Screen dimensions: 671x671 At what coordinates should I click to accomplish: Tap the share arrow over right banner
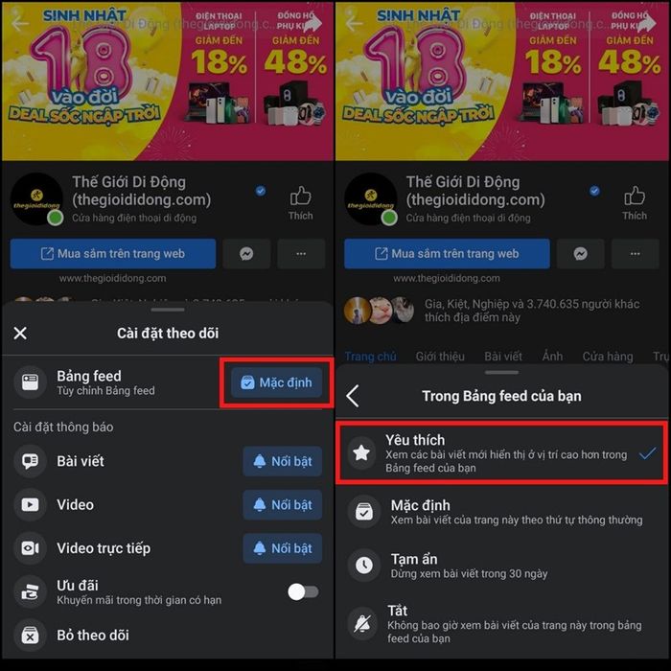(647, 24)
